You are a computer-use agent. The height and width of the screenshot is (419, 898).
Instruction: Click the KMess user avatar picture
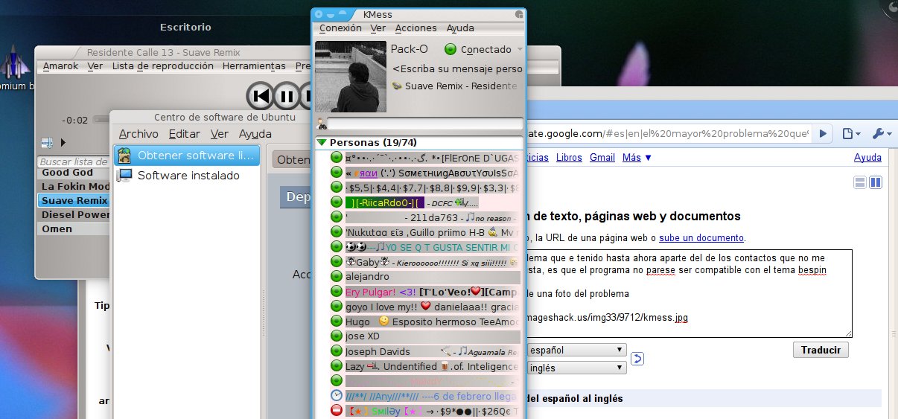350,77
